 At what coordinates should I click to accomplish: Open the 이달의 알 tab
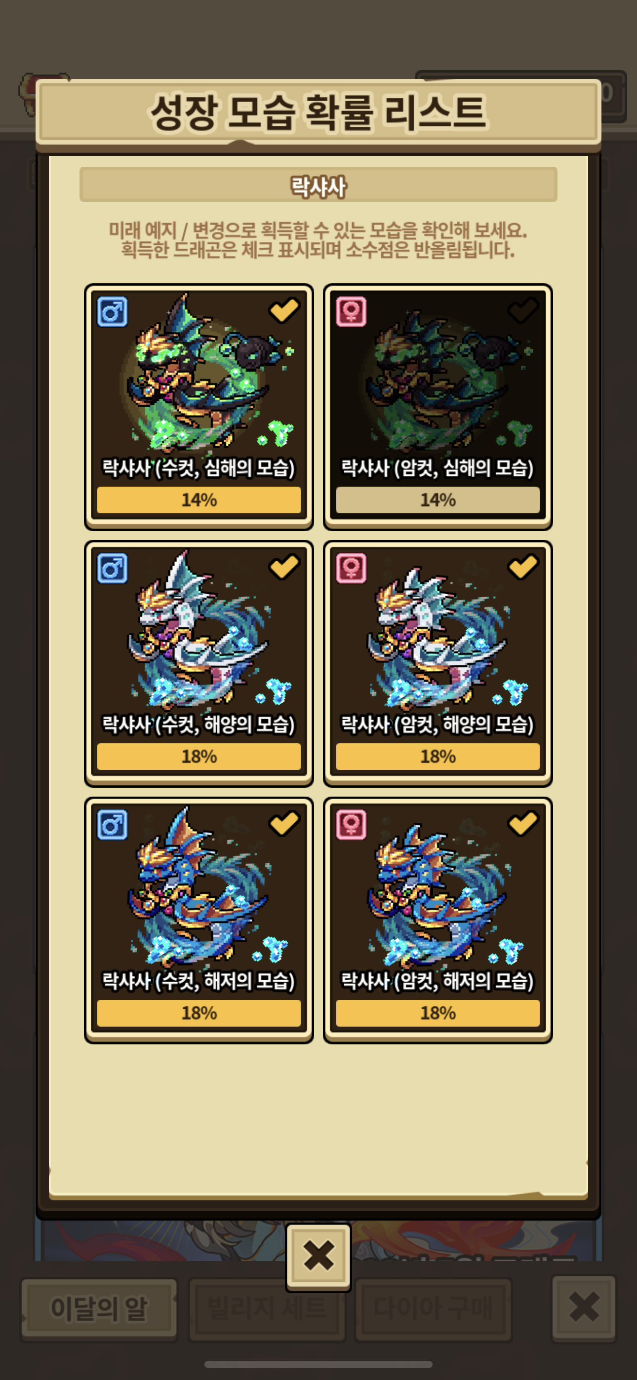pyautogui.click(x=99, y=1309)
